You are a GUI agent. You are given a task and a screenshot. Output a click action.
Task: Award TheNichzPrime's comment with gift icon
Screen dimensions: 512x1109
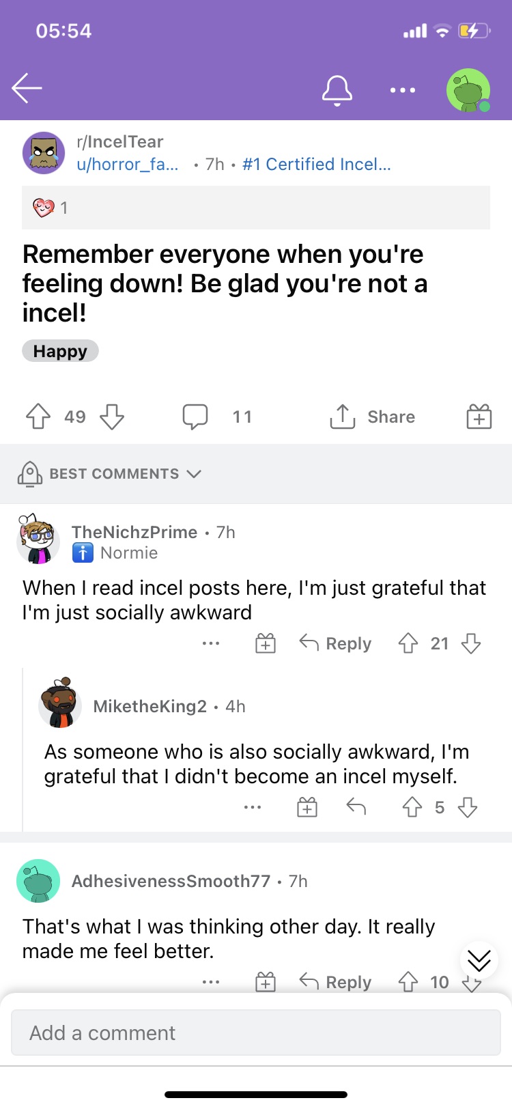(x=266, y=643)
